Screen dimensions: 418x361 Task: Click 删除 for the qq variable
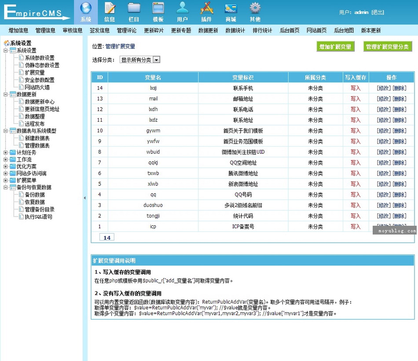pyautogui.click(x=400, y=195)
